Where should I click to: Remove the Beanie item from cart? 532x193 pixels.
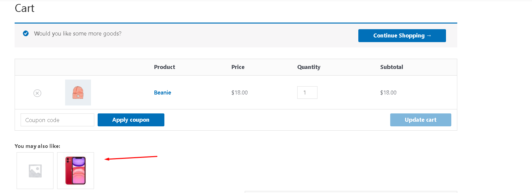(x=37, y=93)
